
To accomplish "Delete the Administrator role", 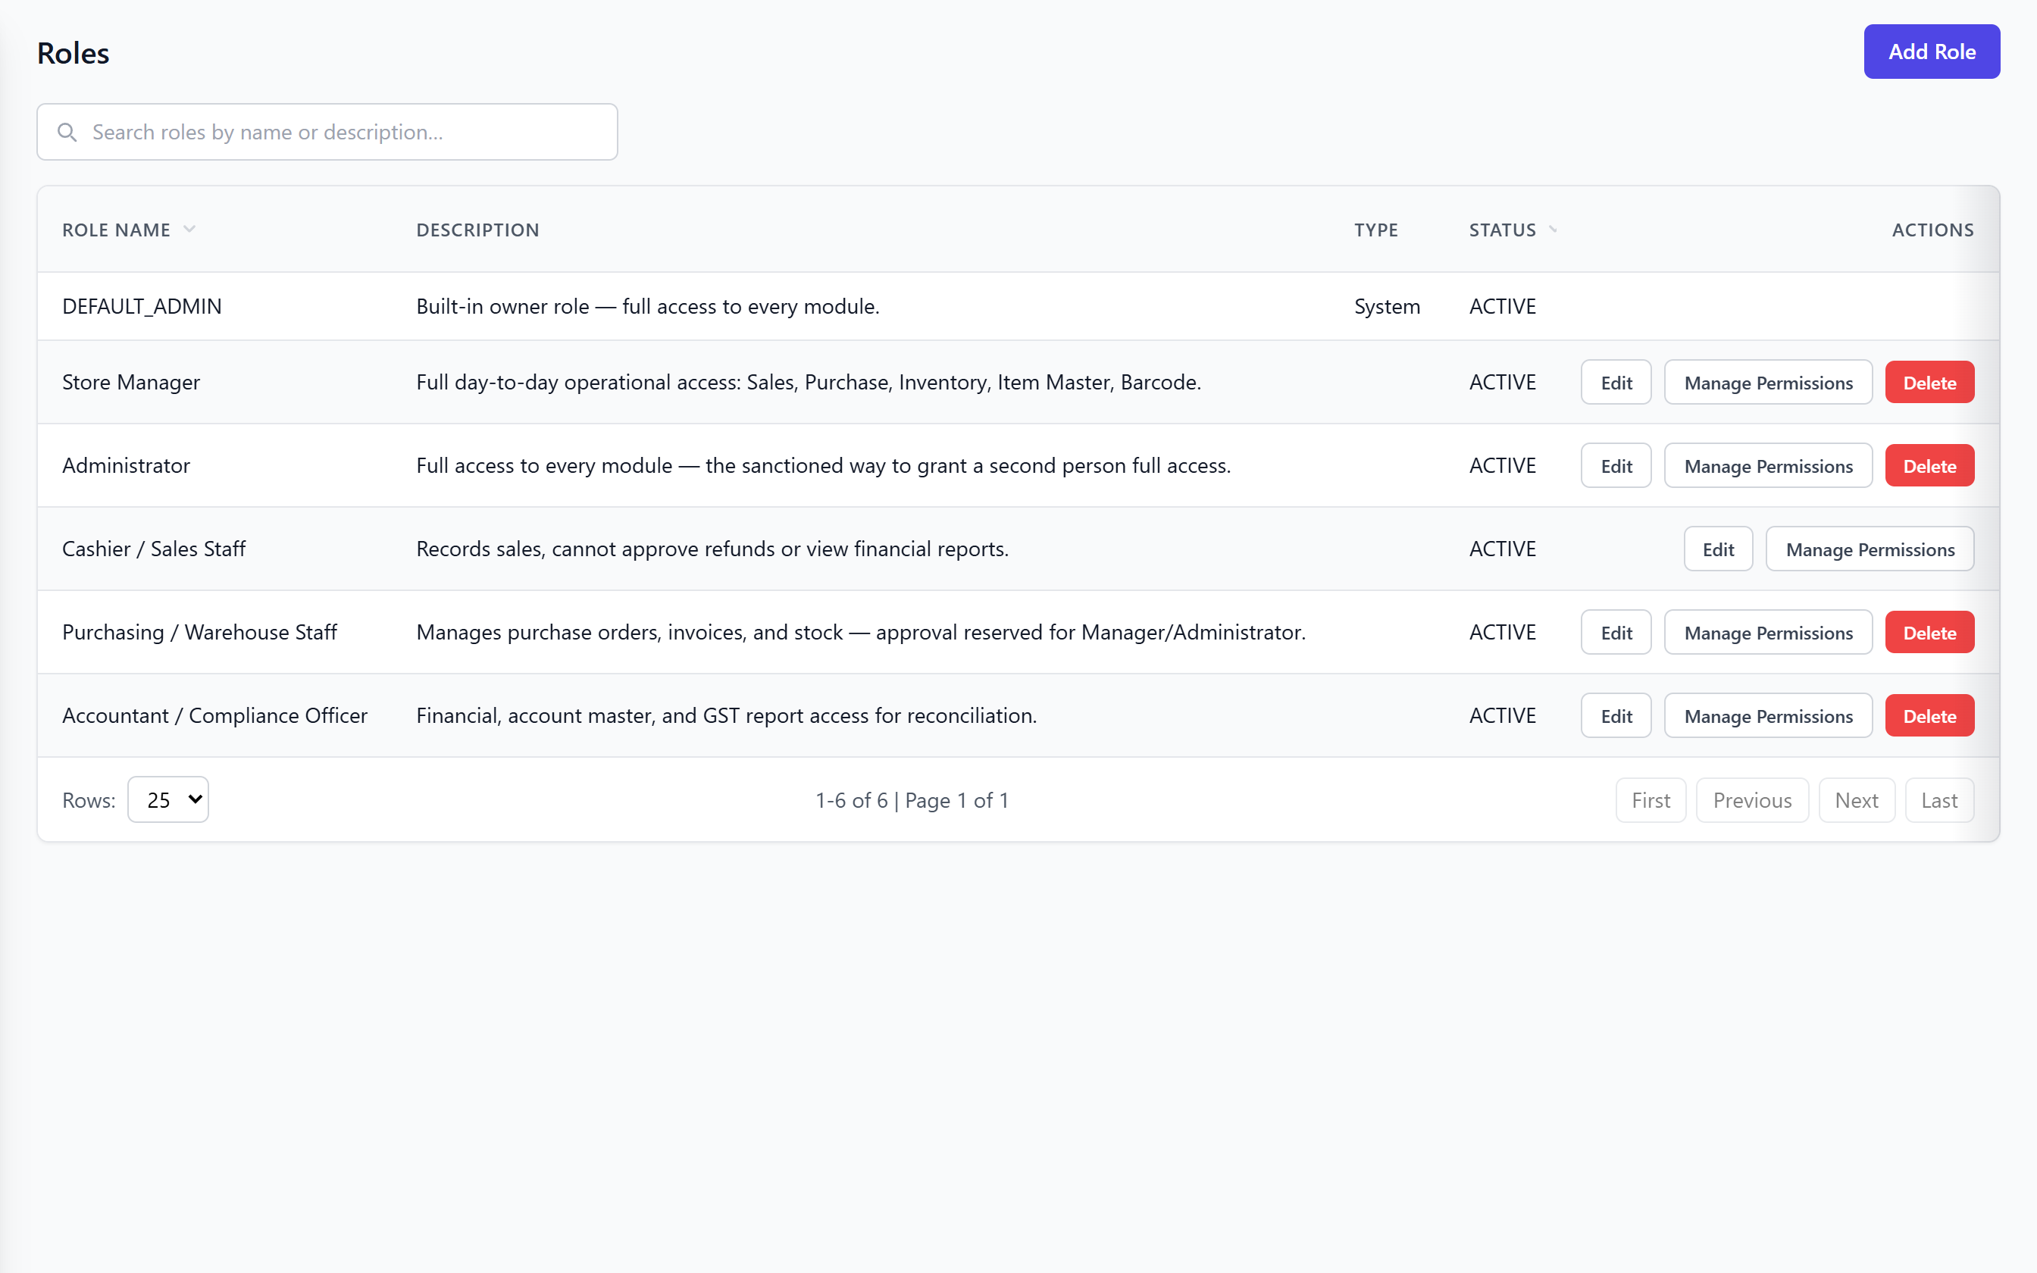I will click(1929, 465).
